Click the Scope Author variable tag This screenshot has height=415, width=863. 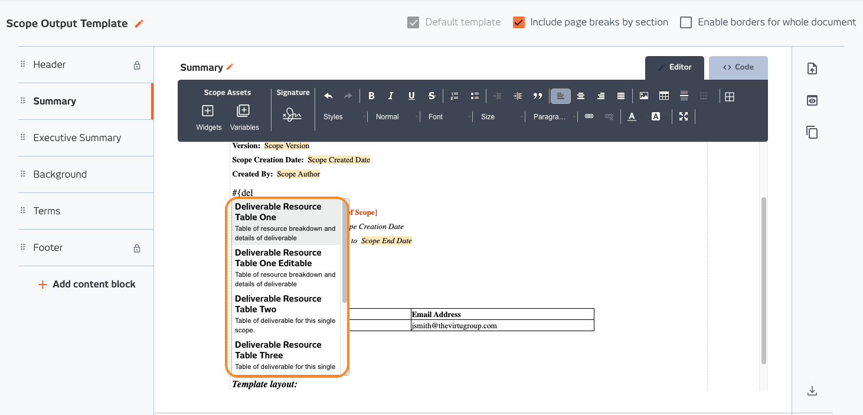[299, 174]
